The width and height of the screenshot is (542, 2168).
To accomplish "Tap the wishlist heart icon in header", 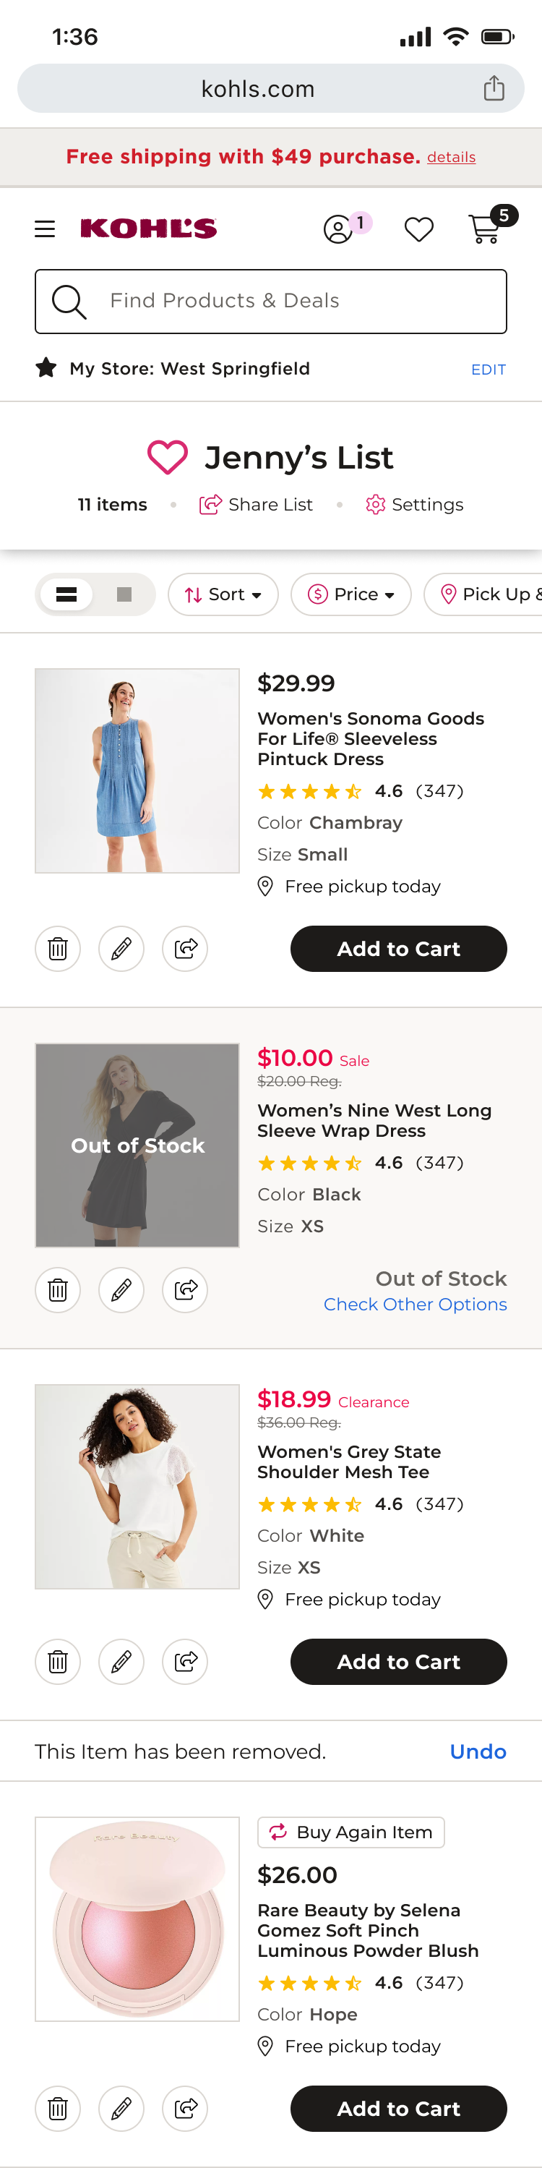I will (x=418, y=229).
